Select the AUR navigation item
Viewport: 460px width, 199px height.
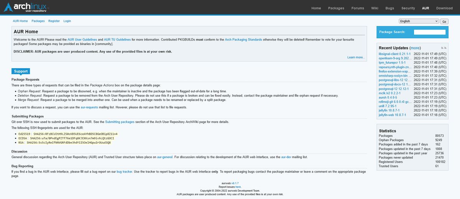point(426,8)
